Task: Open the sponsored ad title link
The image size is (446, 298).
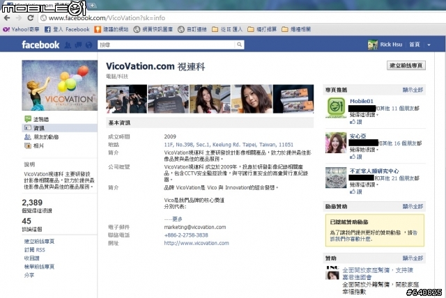Action: [378, 274]
